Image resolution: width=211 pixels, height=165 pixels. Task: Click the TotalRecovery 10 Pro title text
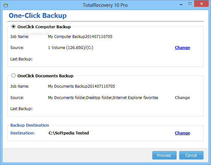click(105, 5)
